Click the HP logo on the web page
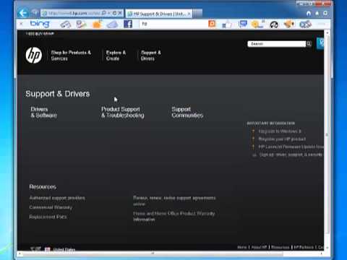Screen dimensions: 347x260 point(34,55)
